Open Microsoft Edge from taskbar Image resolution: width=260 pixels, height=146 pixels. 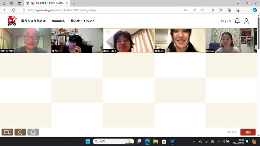tap(147, 142)
